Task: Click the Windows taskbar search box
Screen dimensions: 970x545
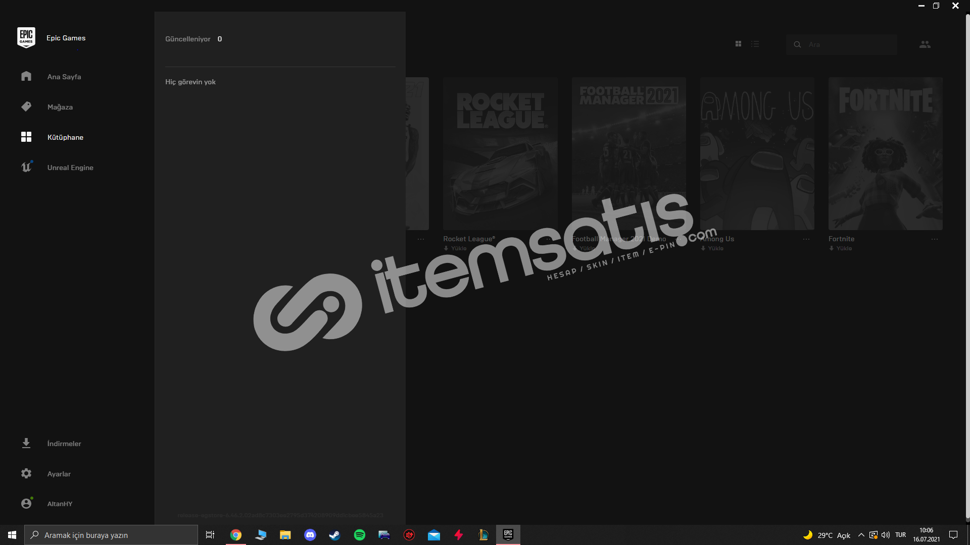Action: 111,535
